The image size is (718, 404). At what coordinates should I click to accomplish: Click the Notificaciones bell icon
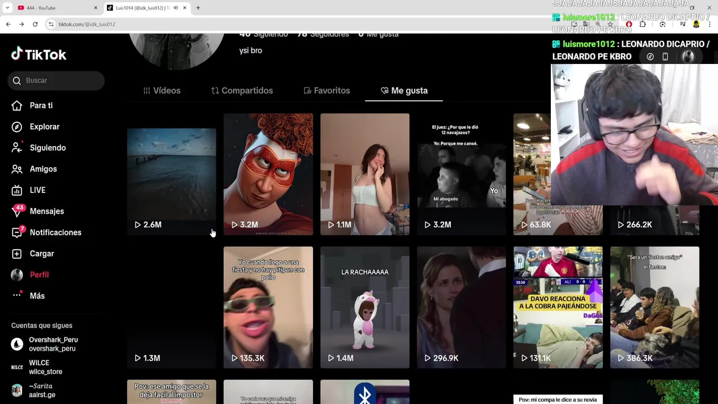pyautogui.click(x=17, y=232)
